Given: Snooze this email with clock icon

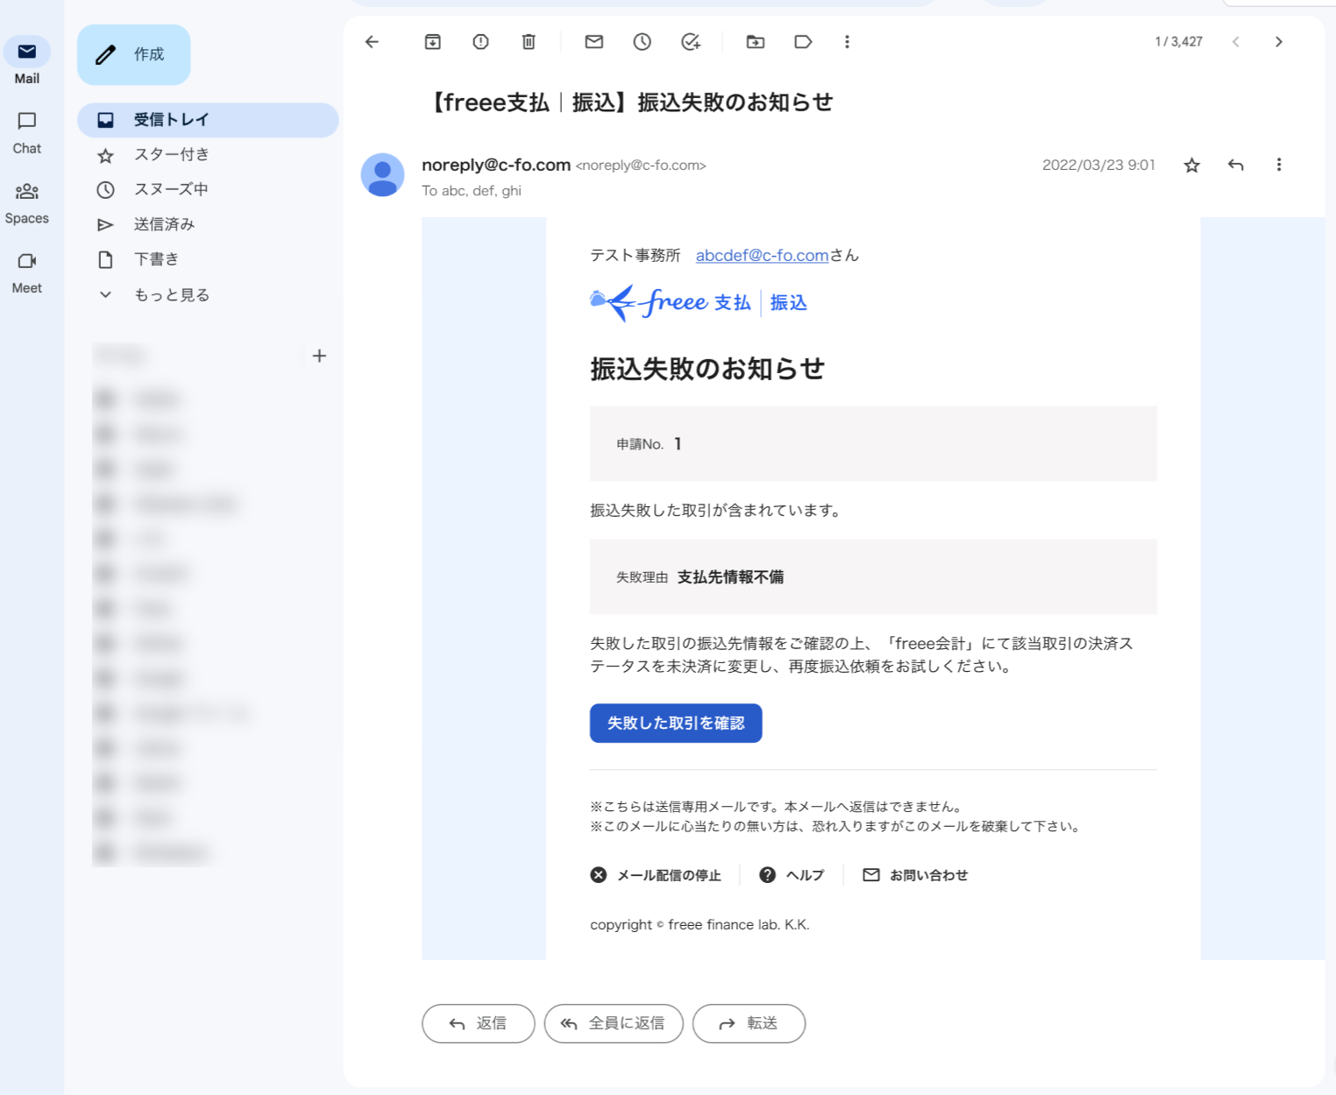Looking at the screenshot, I should click(643, 41).
